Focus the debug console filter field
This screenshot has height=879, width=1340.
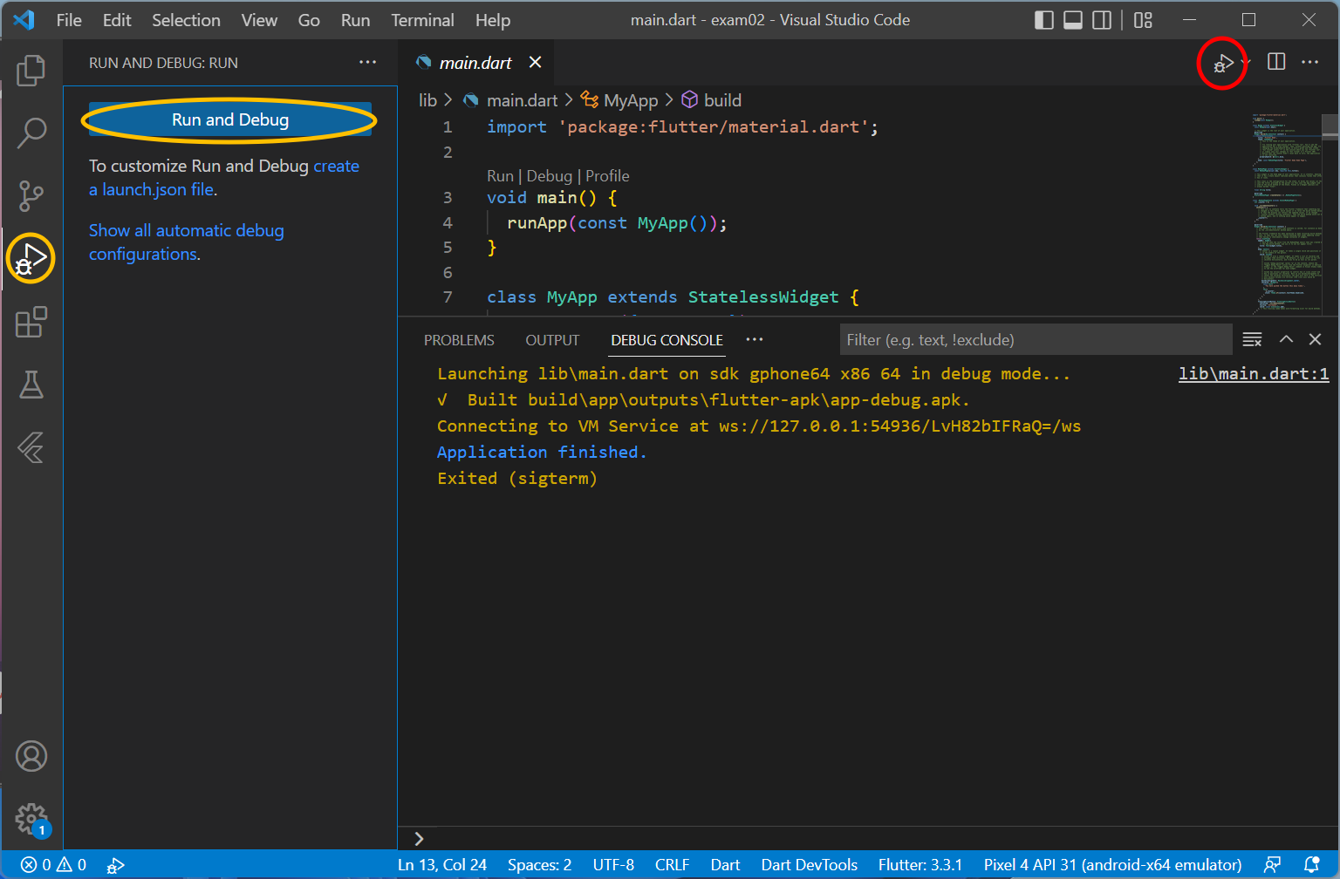(1036, 339)
